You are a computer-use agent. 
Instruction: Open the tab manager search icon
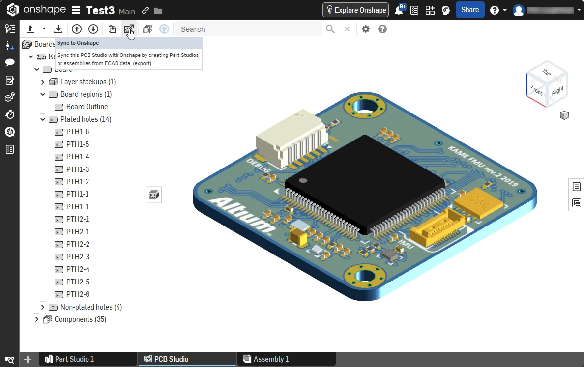click(10, 360)
